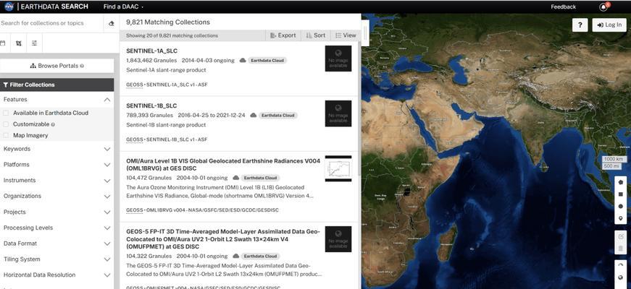Check the Customizable feature filter

pyautogui.click(x=6, y=124)
